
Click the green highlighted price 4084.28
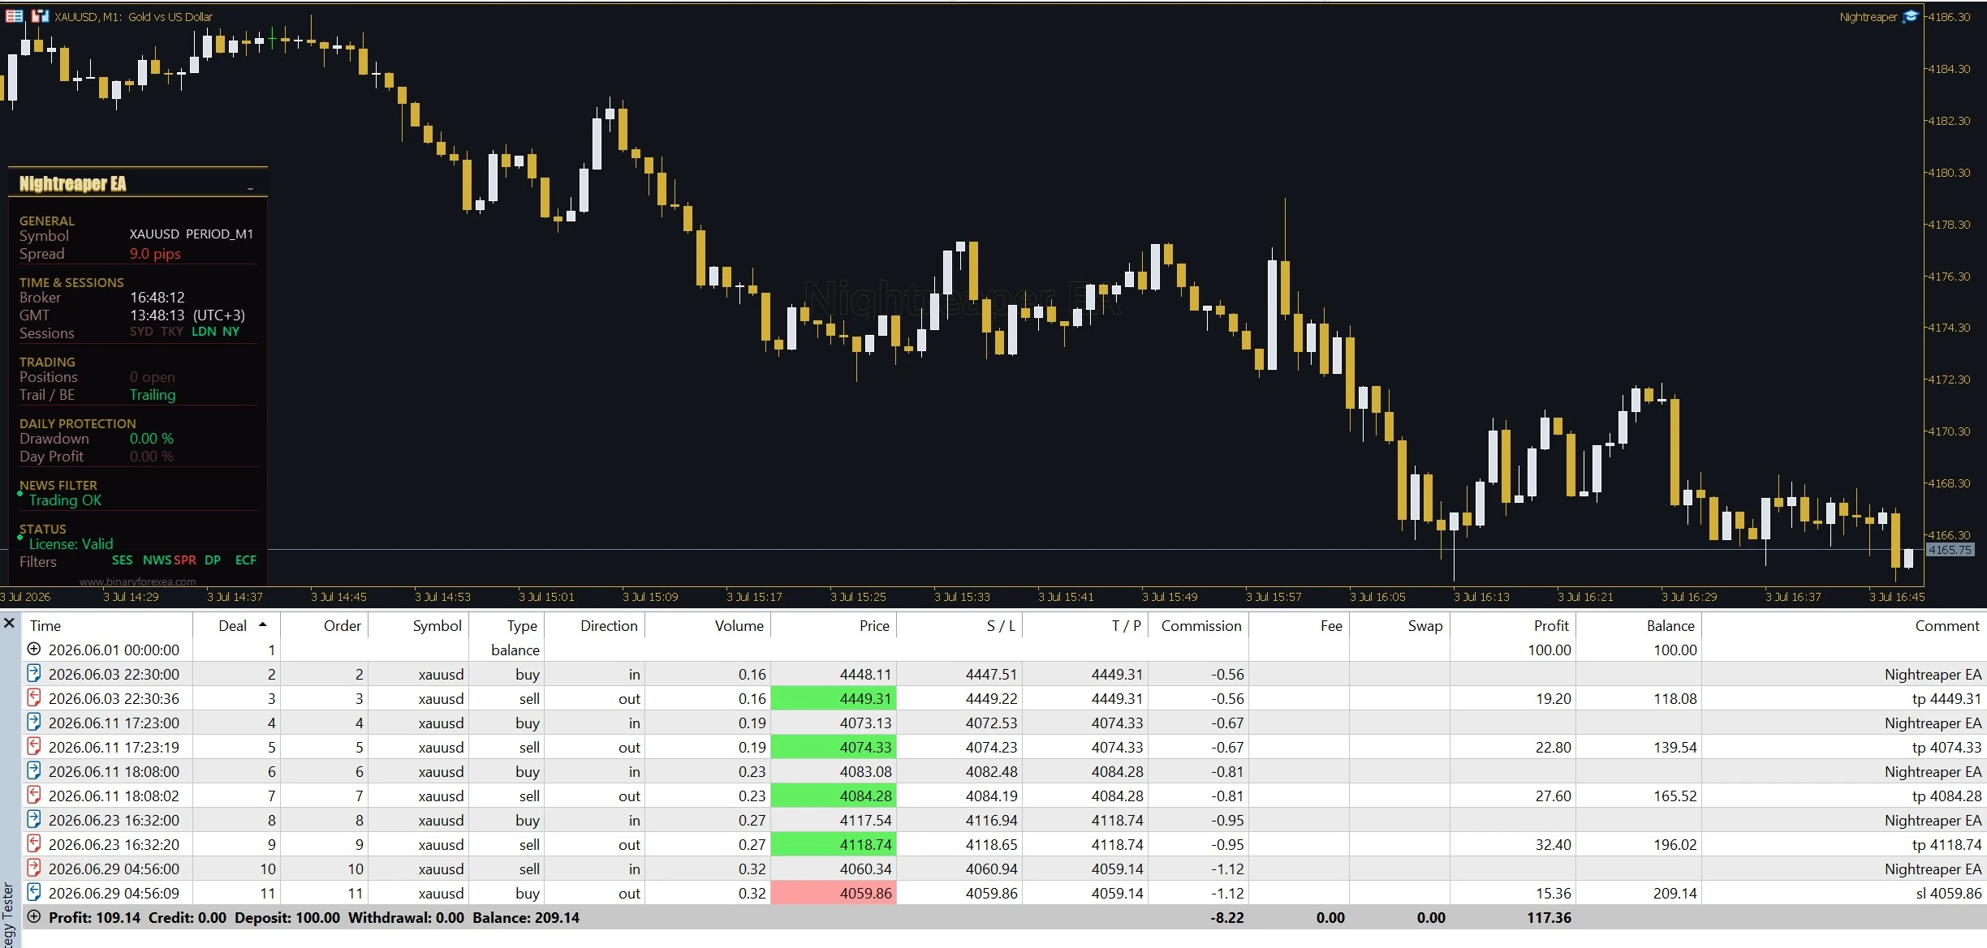coord(834,796)
